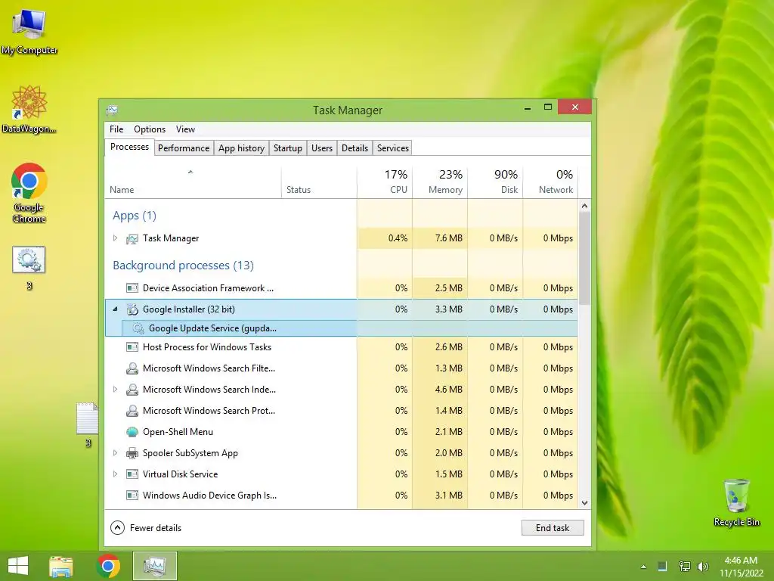Select the text document icon on desktop

[88, 425]
